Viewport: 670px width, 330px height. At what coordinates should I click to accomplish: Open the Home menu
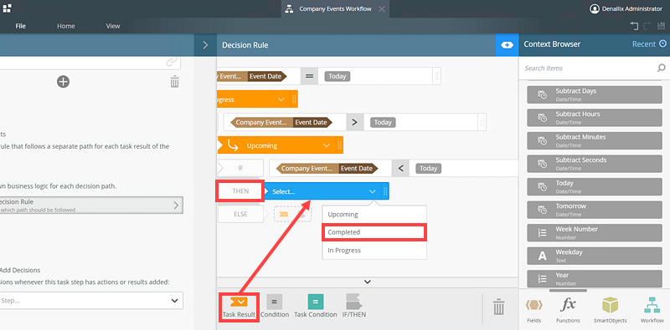click(x=66, y=26)
